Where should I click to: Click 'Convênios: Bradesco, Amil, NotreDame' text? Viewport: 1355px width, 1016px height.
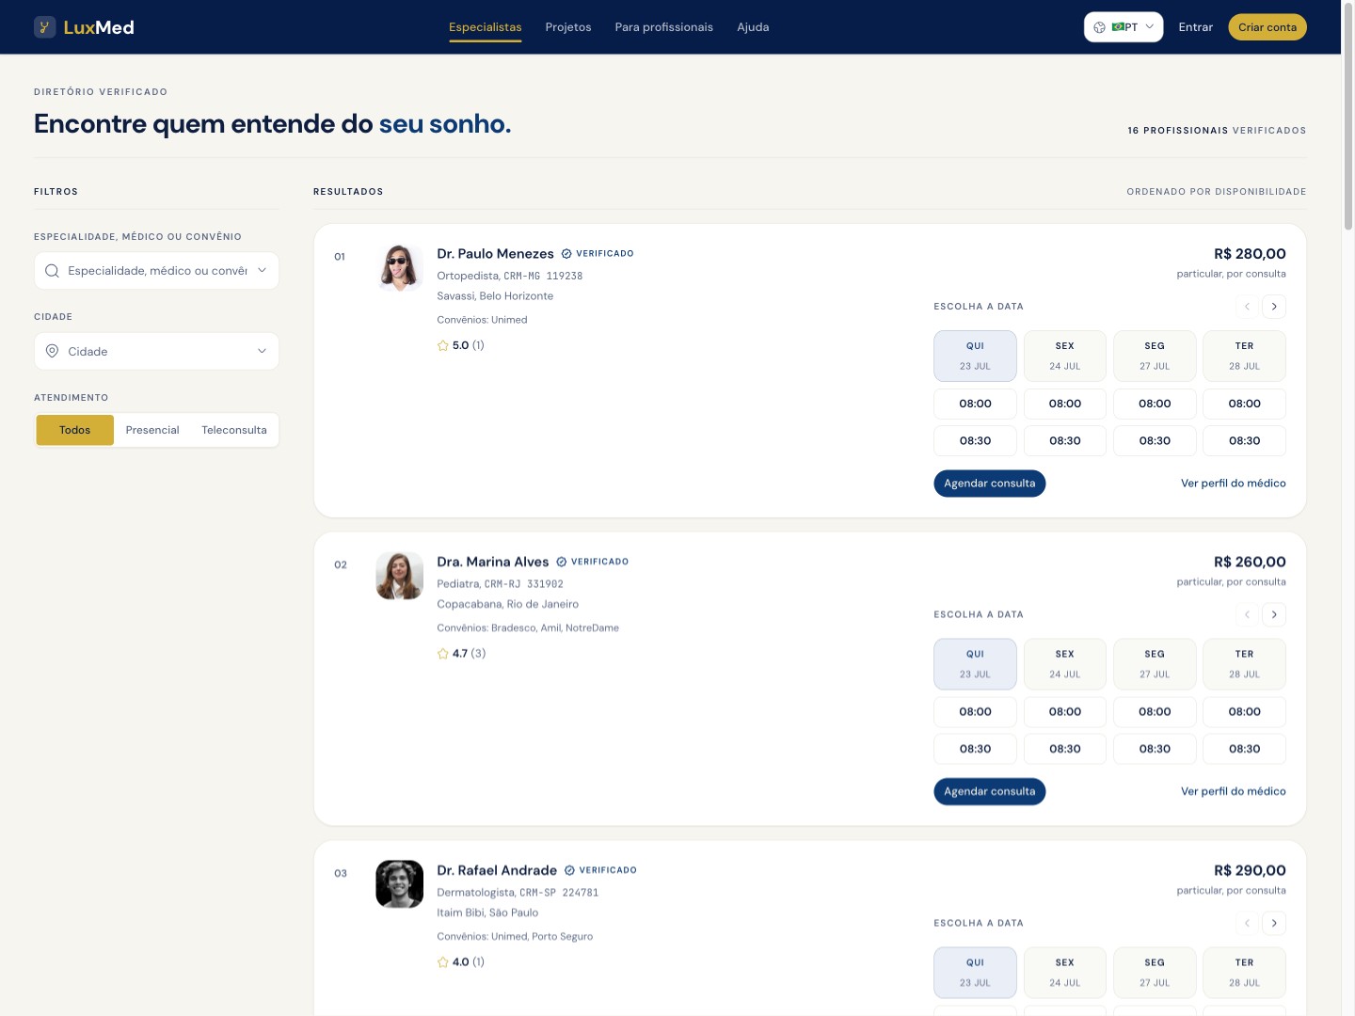click(528, 627)
